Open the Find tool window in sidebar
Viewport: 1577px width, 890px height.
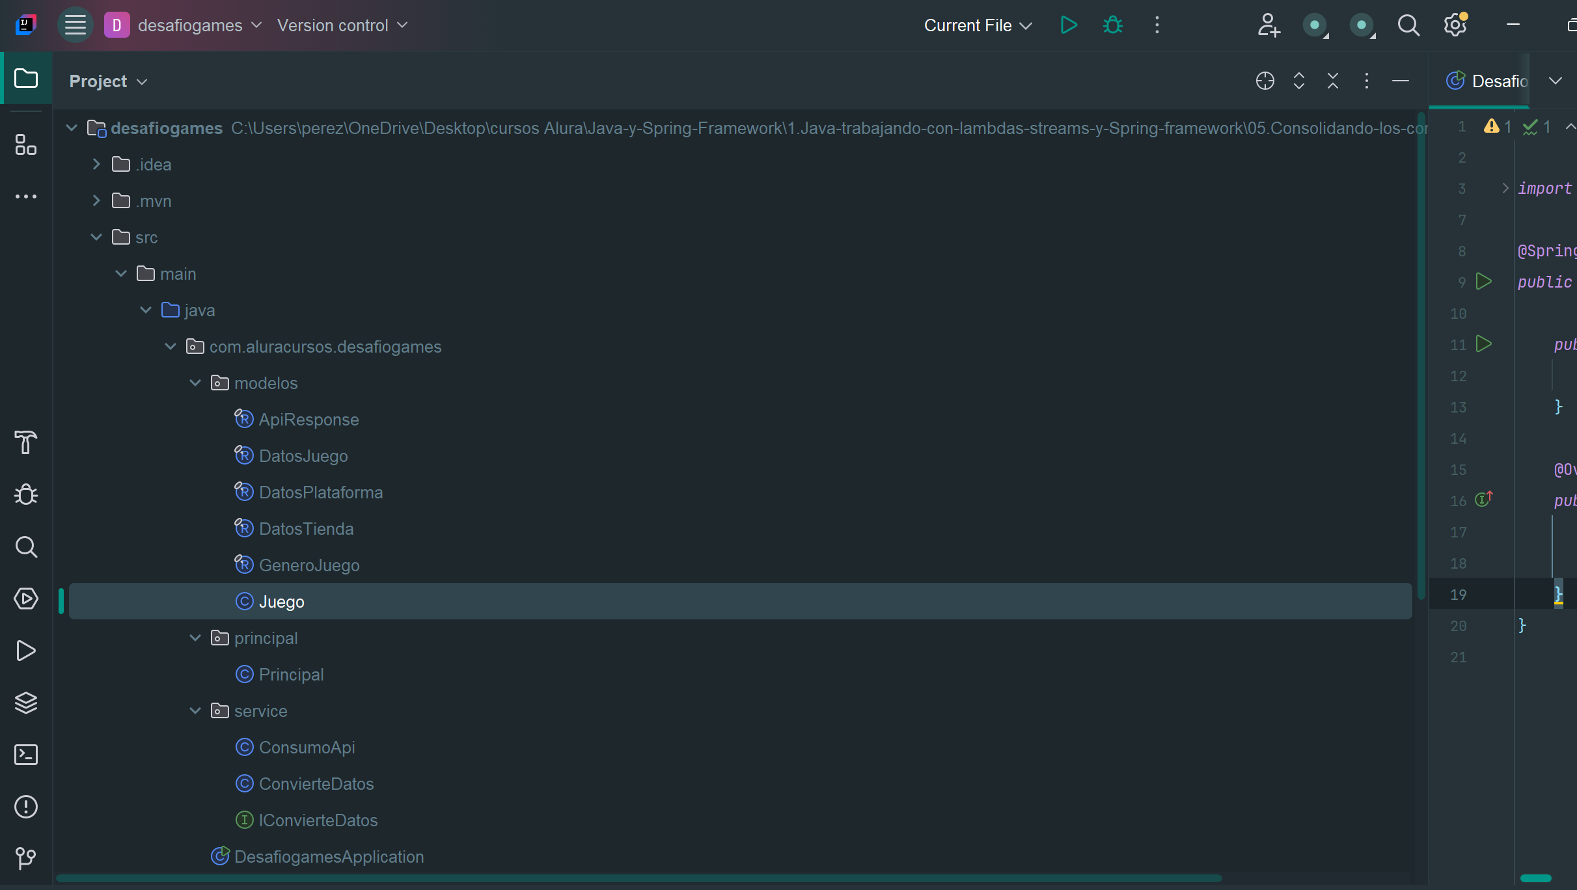click(26, 547)
